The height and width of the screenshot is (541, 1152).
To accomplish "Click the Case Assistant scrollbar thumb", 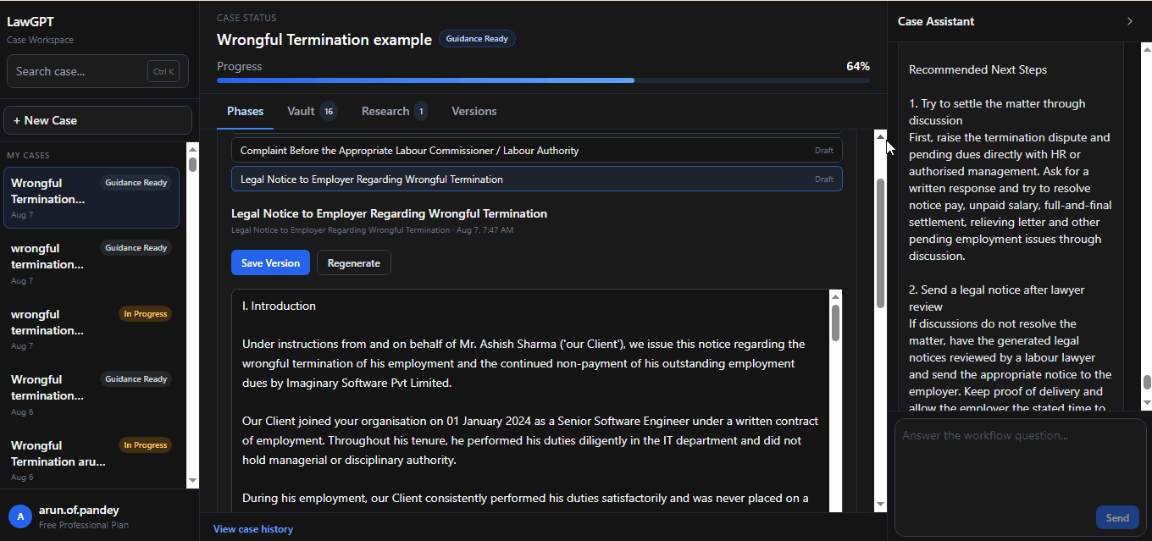I will point(1147,383).
